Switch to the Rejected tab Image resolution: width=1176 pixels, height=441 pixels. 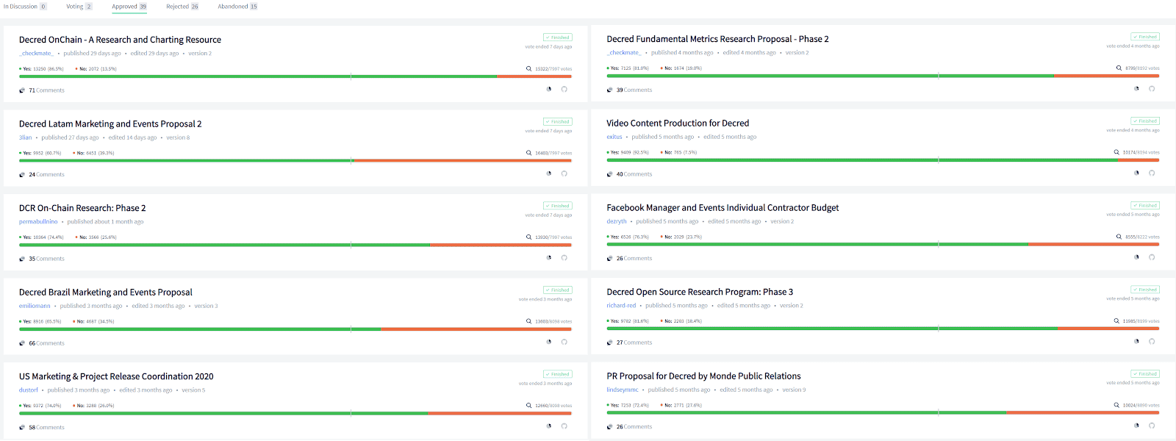pos(182,7)
